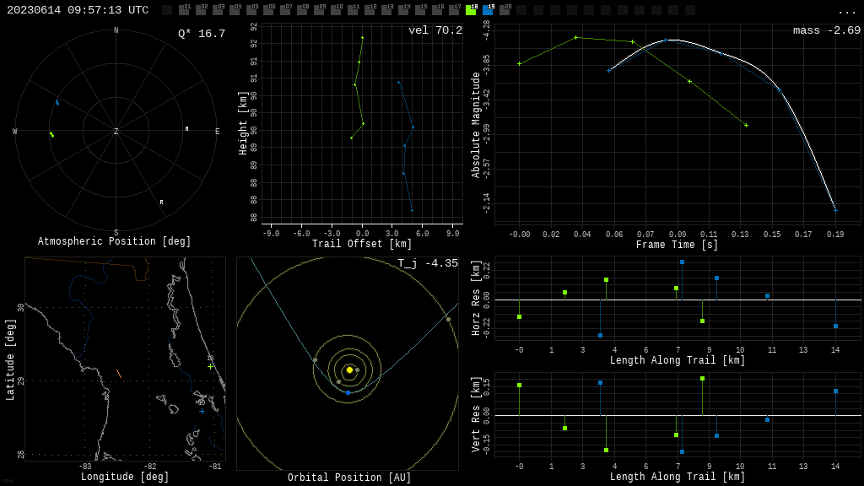Image resolution: width=864 pixels, height=486 pixels.
Task: Click the planet dot on the outermost orbit
Action: click(x=449, y=320)
